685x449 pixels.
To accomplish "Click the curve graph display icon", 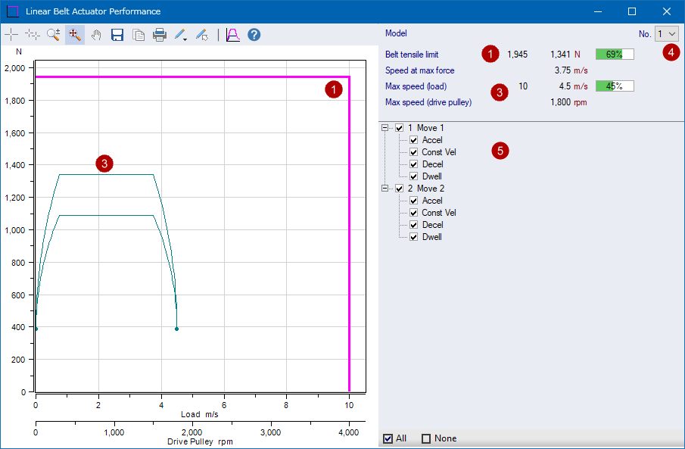I will 233,34.
